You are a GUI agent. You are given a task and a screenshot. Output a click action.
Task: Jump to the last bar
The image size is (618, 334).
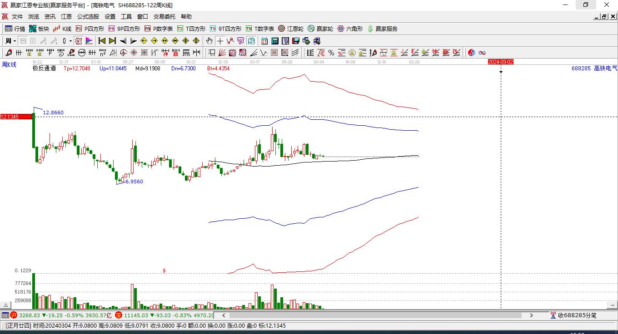tap(112, 41)
